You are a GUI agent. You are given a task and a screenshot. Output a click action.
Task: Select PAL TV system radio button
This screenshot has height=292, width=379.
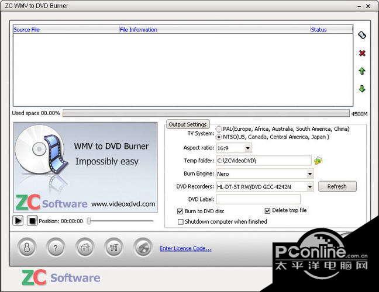[219, 129]
